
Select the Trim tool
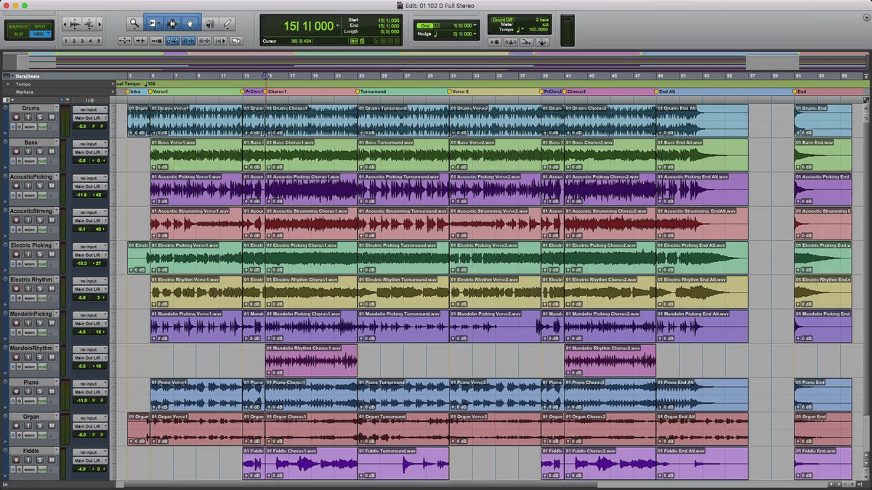pyautogui.click(x=155, y=23)
